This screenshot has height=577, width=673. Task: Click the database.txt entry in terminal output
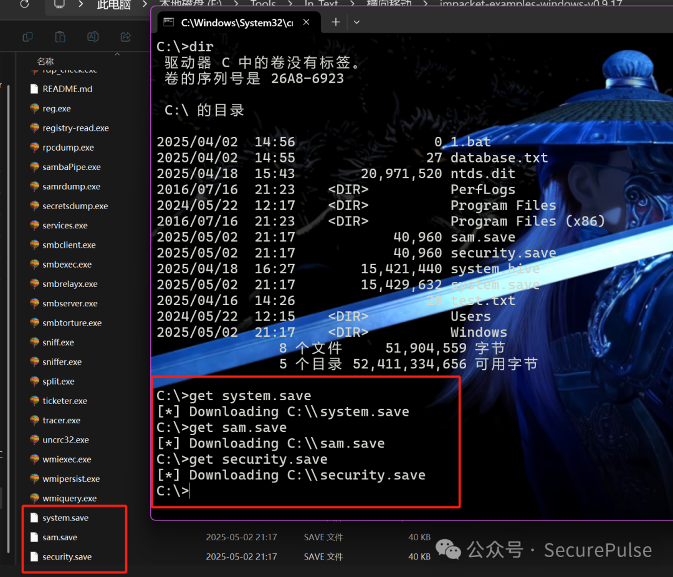(499, 157)
